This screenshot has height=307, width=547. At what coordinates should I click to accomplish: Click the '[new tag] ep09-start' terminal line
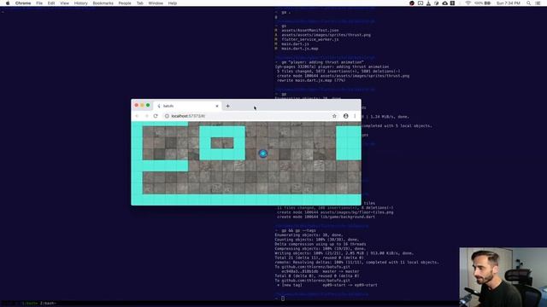point(327,285)
